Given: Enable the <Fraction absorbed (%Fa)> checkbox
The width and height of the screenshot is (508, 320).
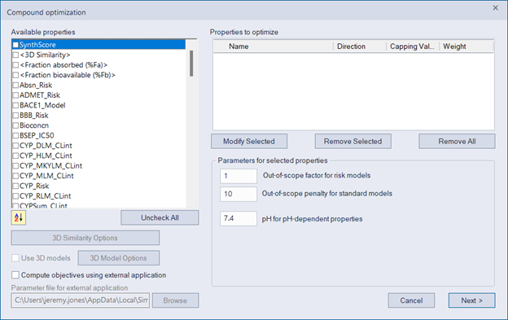Looking at the screenshot, I should click(15, 65).
